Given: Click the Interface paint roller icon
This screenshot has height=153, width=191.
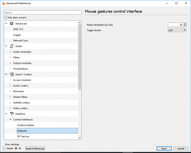Looking at the screenshot, I should tap(12, 114).
